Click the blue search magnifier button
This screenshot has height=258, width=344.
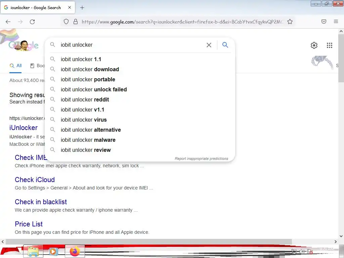[x=225, y=45]
